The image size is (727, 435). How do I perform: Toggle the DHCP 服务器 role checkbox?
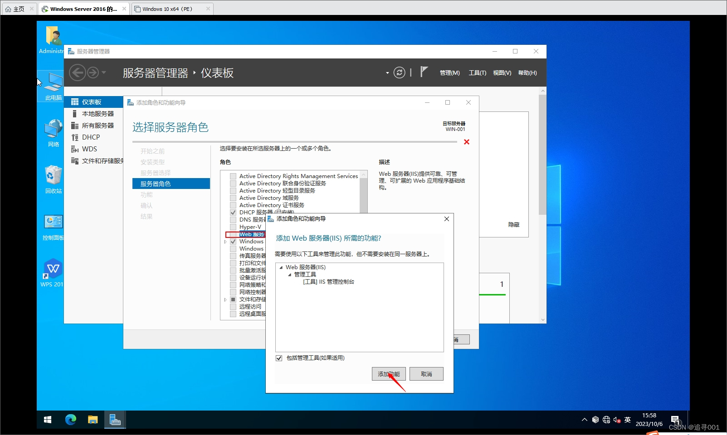pyautogui.click(x=233, y=212)
